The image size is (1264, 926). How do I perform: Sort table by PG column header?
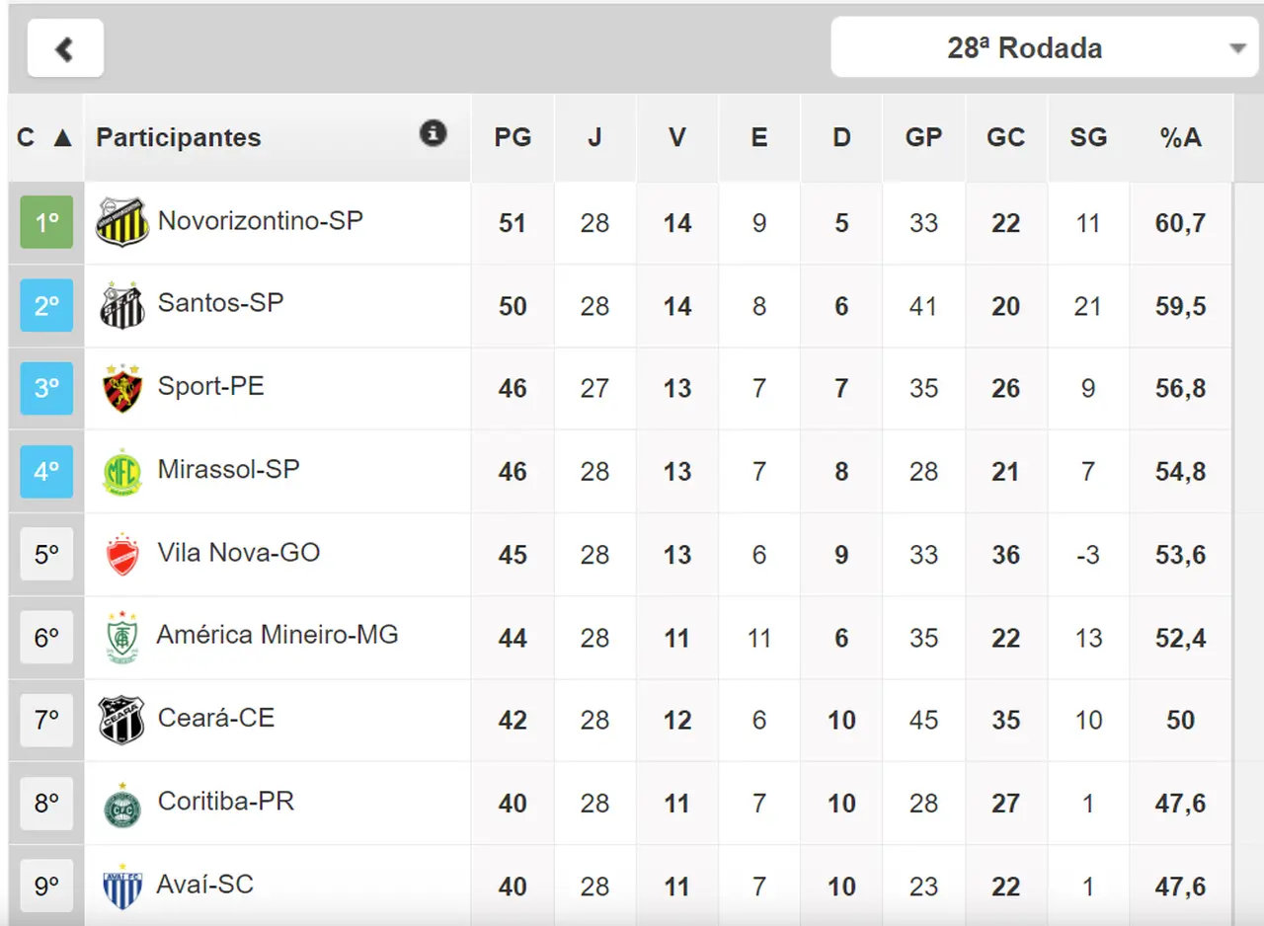[x=513, y=137]
